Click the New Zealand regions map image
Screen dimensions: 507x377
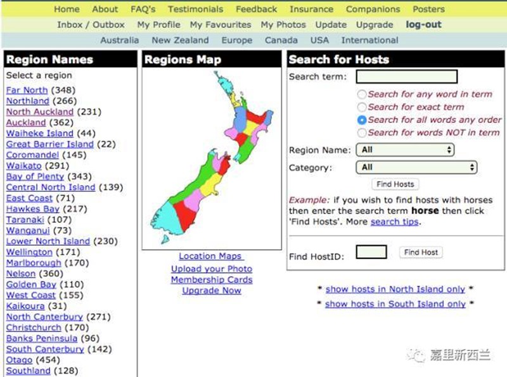pyautogui.click(x=212, y=158)
